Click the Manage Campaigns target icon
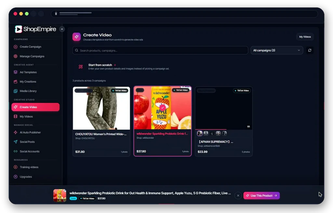This screenshot has height=213, width=333. pyautogui.click(x=16, y=56)
